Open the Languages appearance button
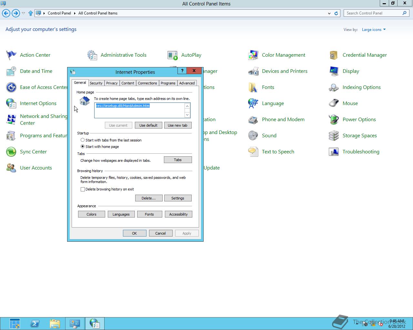 [121, 214]
